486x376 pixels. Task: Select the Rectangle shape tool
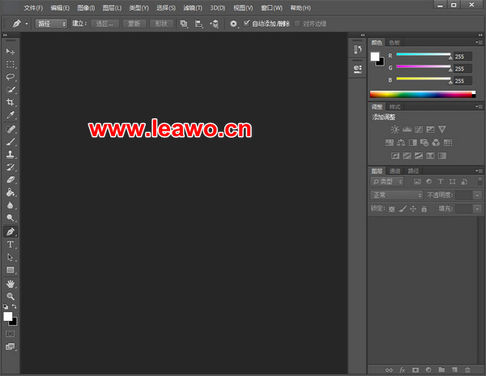click(x=11, y=270)
